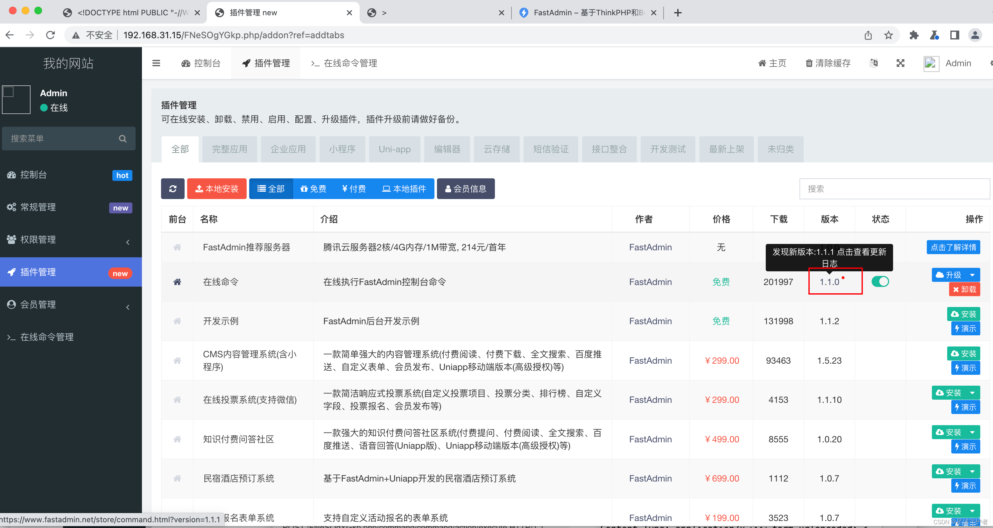Screen dimensions: 993x528
Task: Click the browser address bar URL
Action: pyautogui.click(x=234, y=35)
